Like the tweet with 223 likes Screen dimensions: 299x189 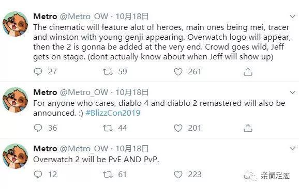pyautogui.click(x=178, y=175)
